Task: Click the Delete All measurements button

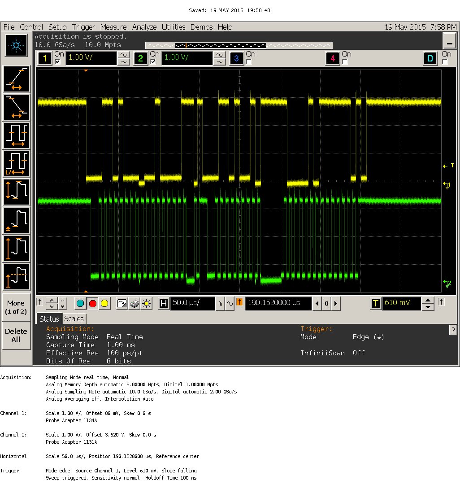Action: click(x=16, y=335)
